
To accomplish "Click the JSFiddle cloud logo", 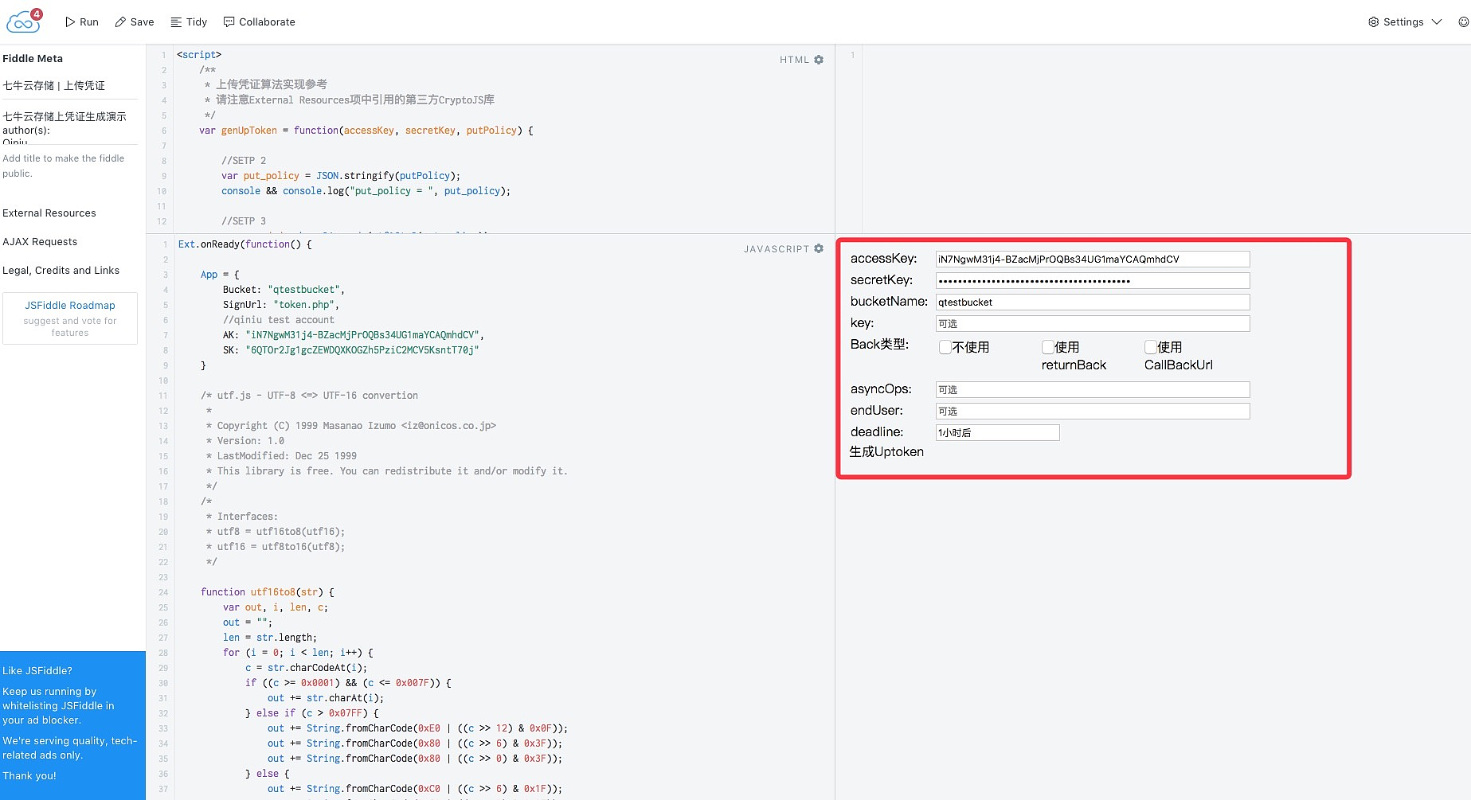I will pyautogui.click(x=24, y=21).
